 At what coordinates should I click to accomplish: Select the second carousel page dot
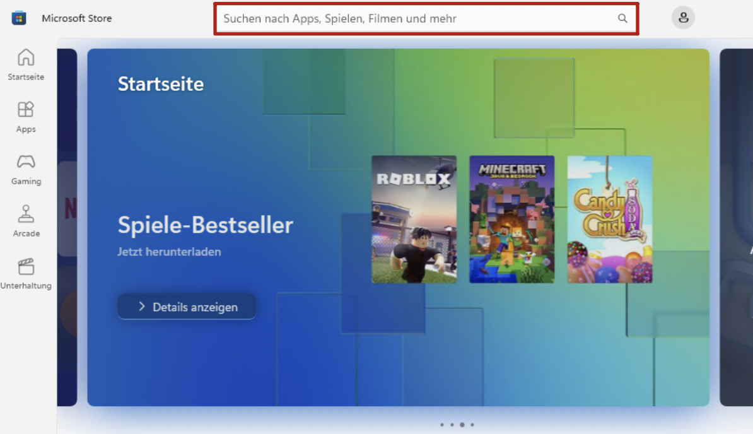point(452,425)
